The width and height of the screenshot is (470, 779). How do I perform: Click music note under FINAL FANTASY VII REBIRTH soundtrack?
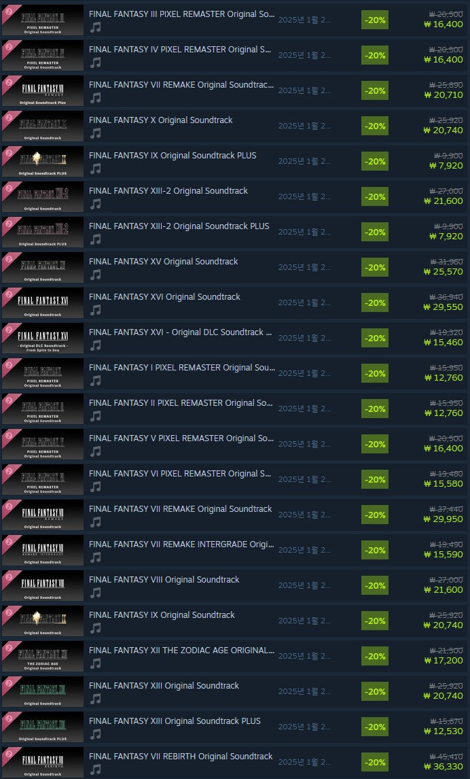tap(95, 769)
